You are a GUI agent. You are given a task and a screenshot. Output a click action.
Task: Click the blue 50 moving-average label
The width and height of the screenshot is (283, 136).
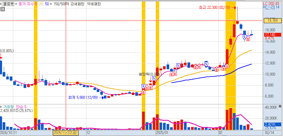pos(47,4)
